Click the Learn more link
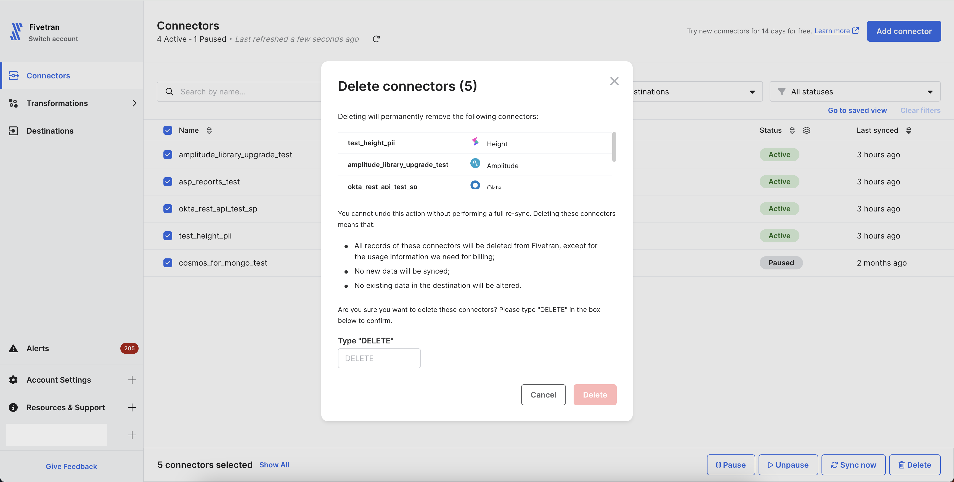Screen dimensions: 954x482 click(832, 31)
